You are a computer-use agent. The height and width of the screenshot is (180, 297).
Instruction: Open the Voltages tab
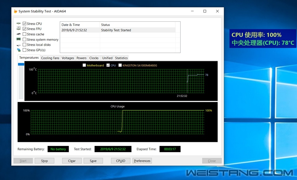point(68,58)
